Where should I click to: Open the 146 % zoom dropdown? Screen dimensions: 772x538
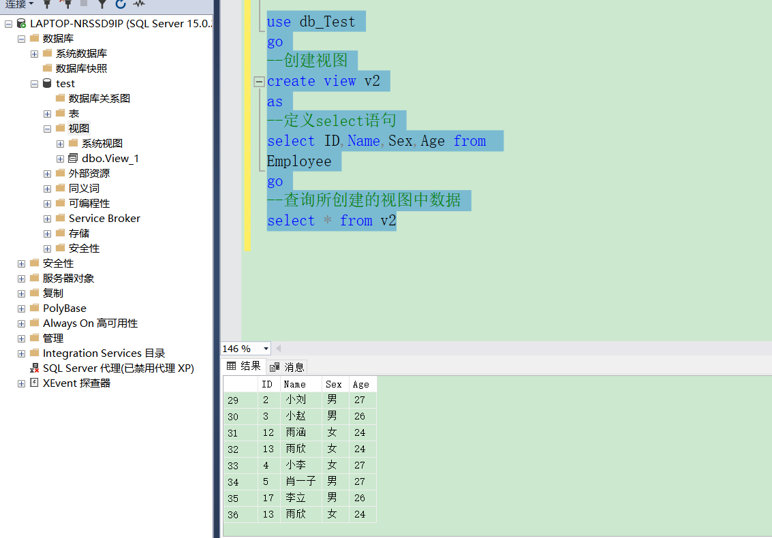click(266, 349)
